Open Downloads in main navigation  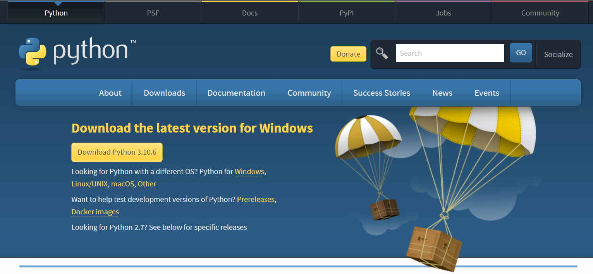(165, 93)
